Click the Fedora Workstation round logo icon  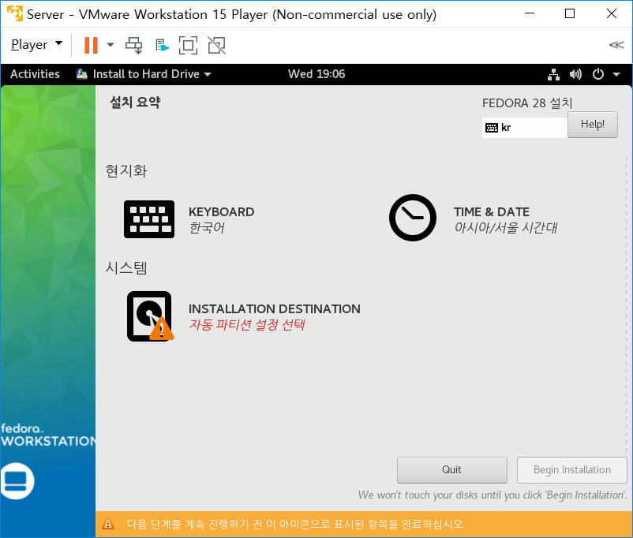(17, 480)
